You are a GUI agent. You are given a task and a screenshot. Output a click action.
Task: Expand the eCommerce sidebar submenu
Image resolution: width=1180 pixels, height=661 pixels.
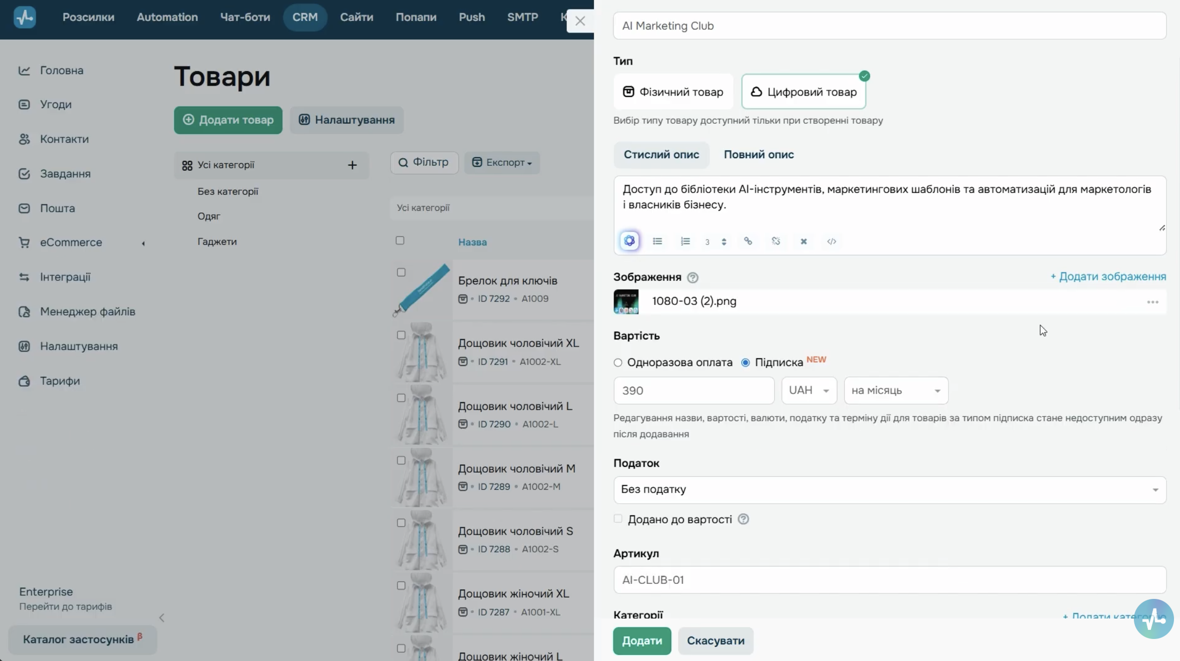(143, 243)
